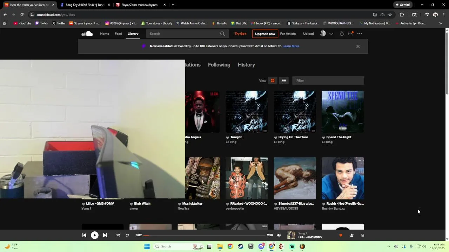Click the Filter input field
Screen dimensions: 449x252
[328, 80]
